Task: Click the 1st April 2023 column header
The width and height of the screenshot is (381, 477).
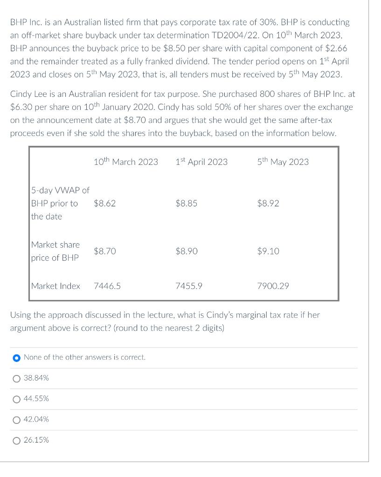Action: point(201,161)
